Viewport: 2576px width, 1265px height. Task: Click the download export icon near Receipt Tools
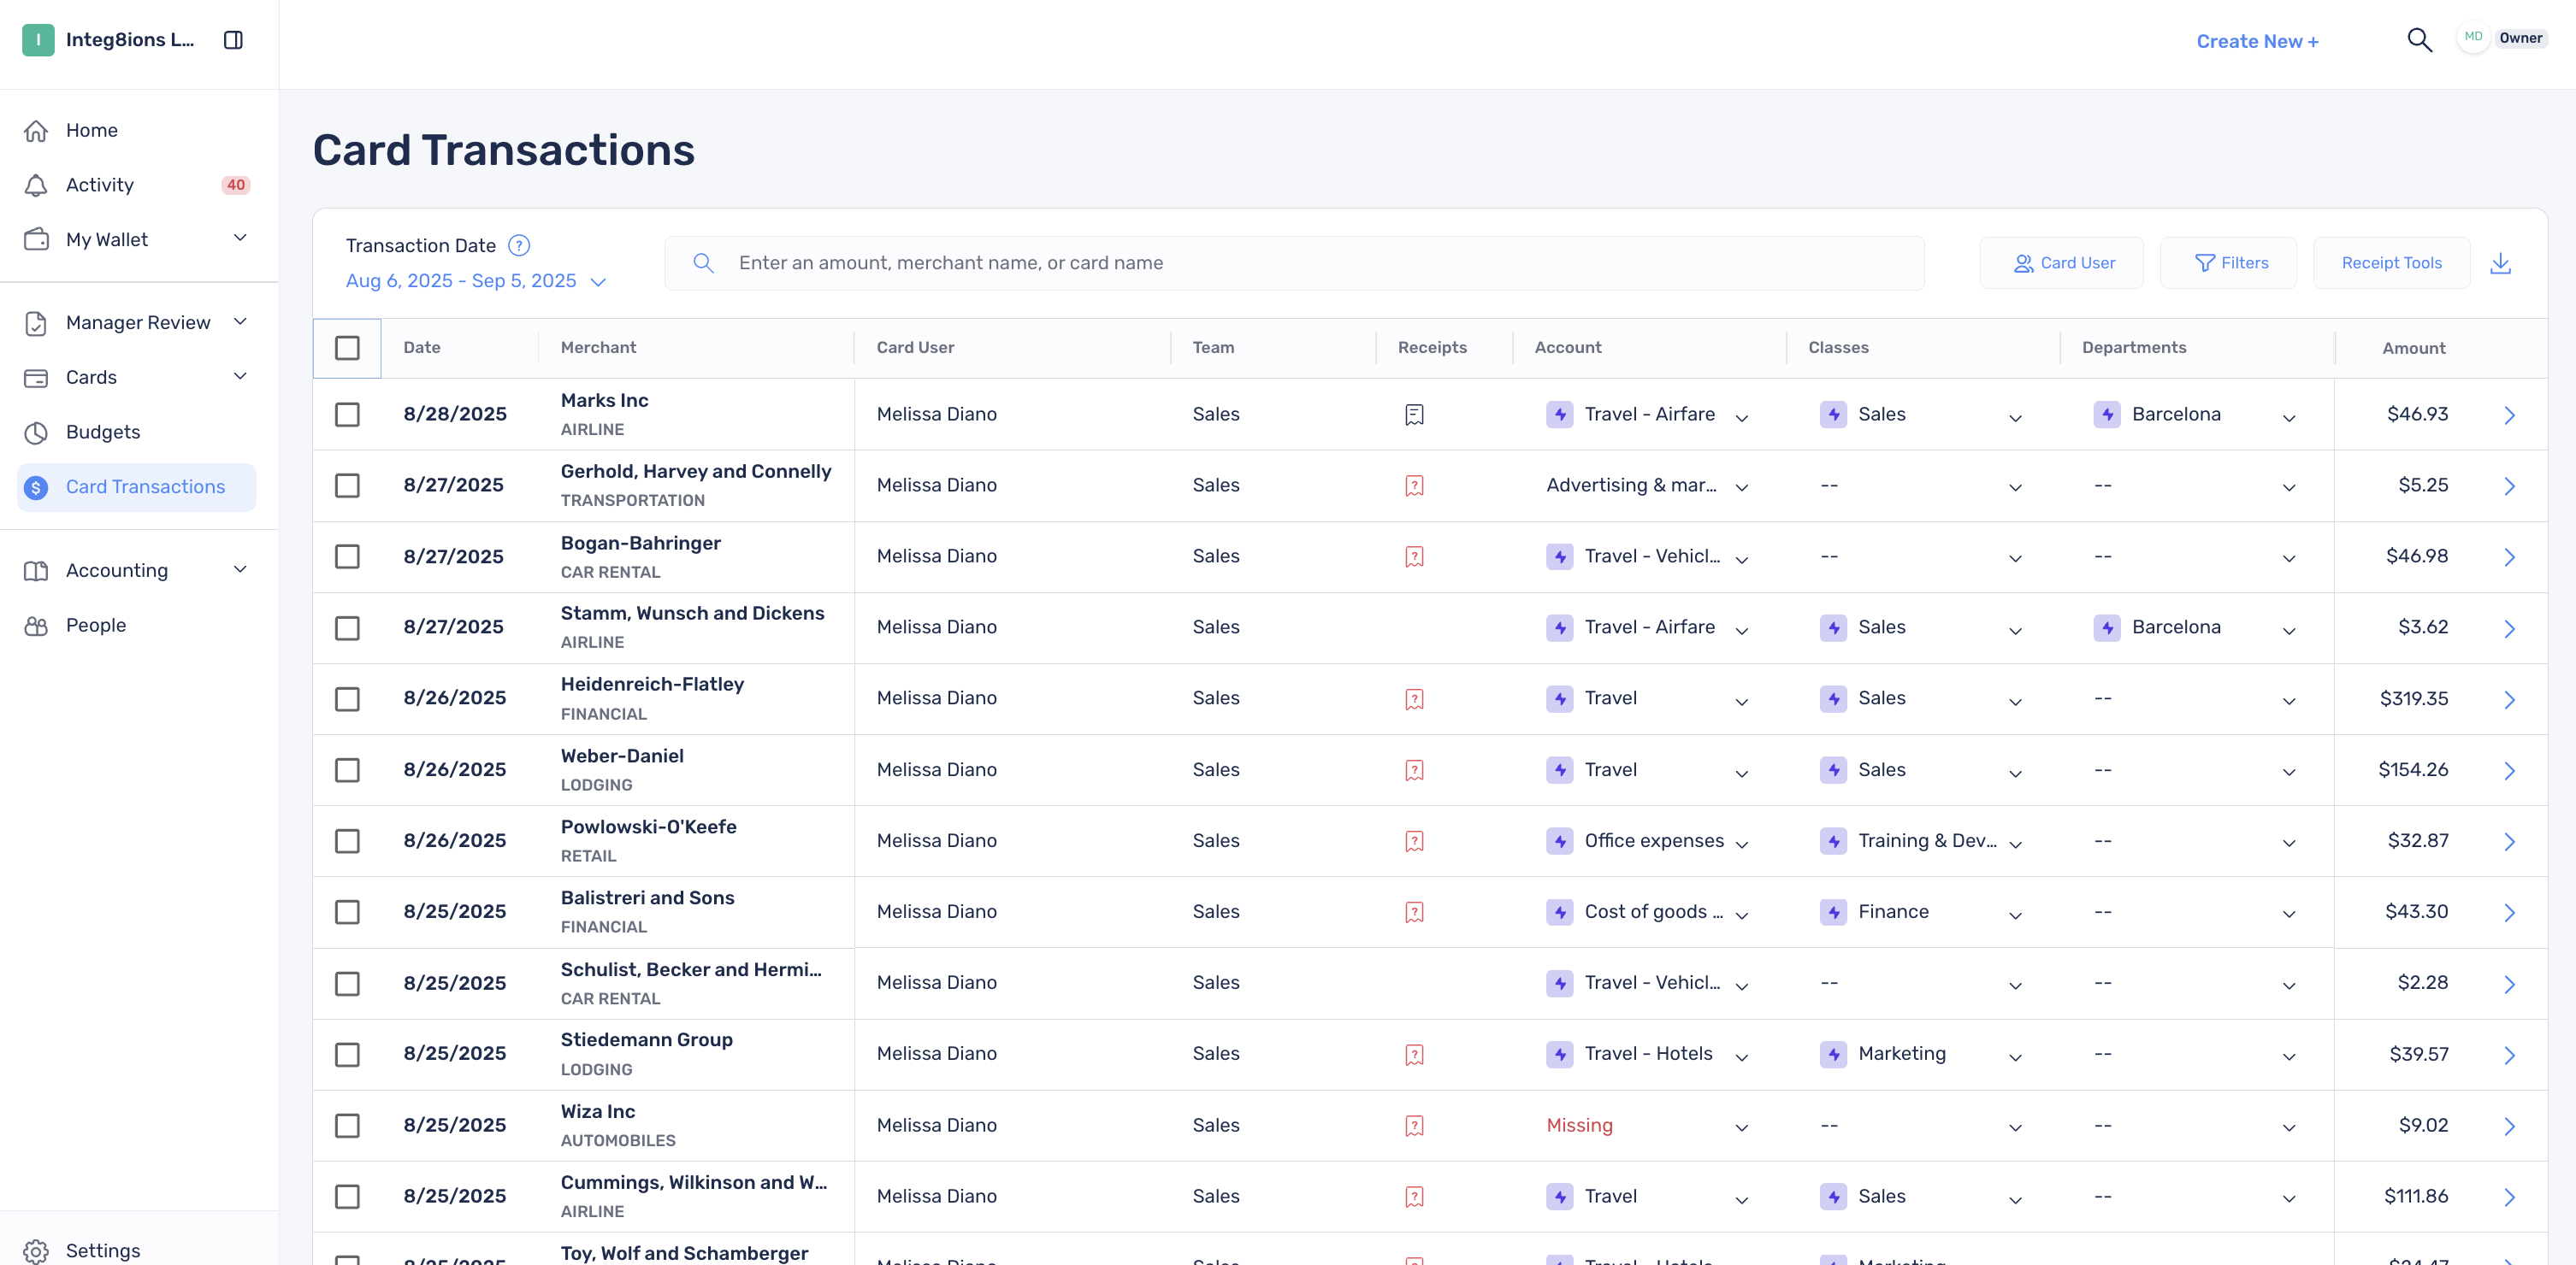pos(2502,262)
